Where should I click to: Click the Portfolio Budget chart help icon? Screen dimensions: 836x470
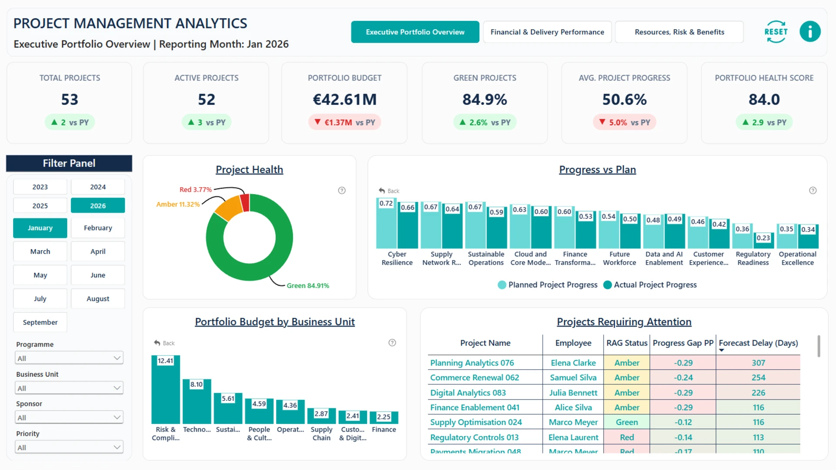tap(392, 343)
